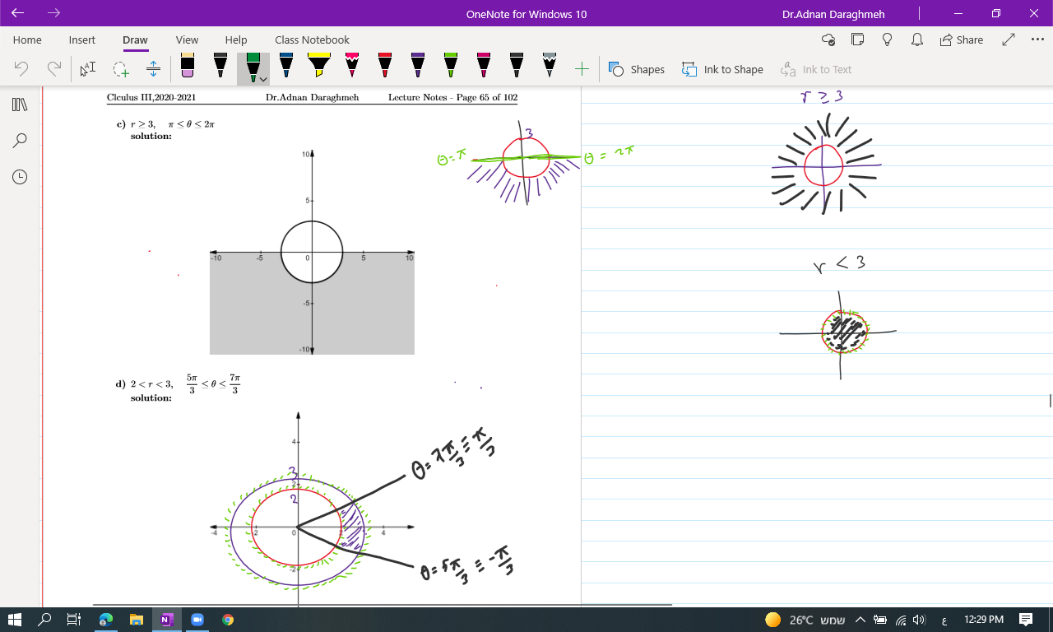Select the lime green pen
Image resolution: width=1053 pixels, height=632 pixels.
coord(451,66)
